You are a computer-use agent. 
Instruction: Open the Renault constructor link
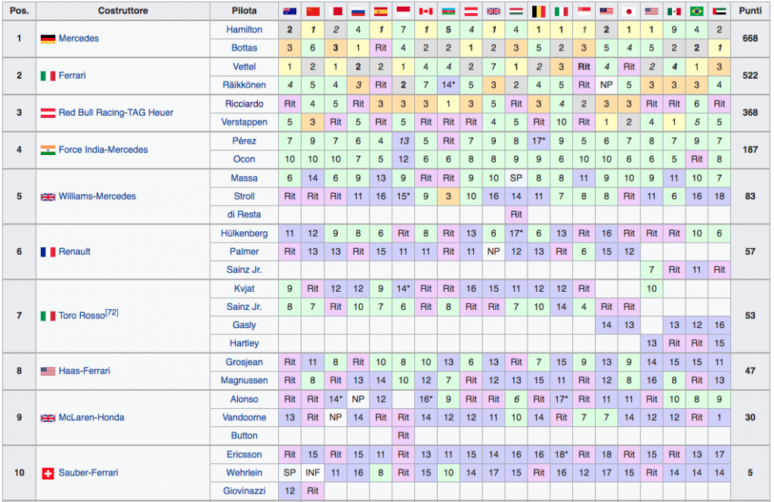click(x=75, y=251)
